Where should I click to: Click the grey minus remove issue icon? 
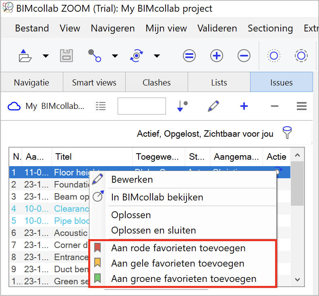pos(274,106)
